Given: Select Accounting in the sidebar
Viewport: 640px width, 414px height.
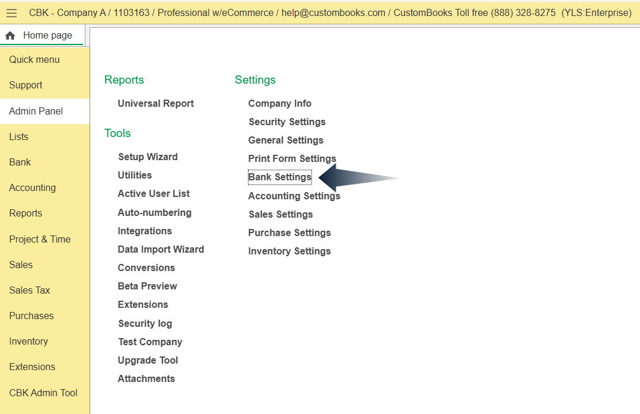Looking at the screenshot, I should pyautogui.click(x=32, y=187).
